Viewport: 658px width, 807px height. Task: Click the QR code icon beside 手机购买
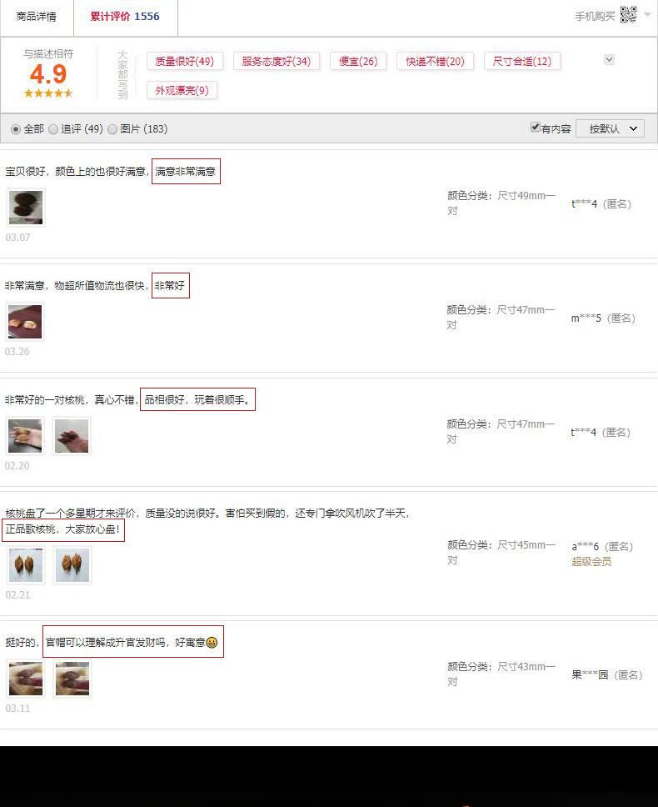(x=628, y=15)
